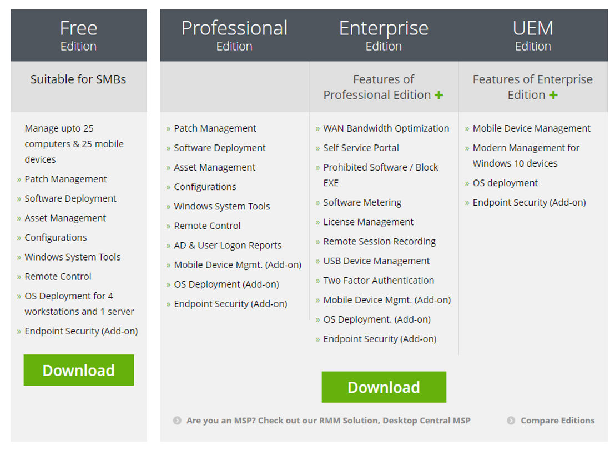This screenshot has height=455, width=615.
Task: Click 'Windows System Tools' in the Free Edition list
Action: point(73,257)
